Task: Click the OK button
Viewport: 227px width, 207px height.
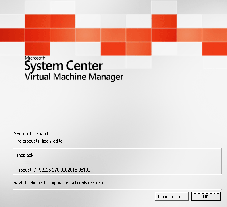Action: 206,197
